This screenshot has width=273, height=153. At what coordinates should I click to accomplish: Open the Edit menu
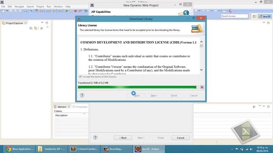click(x=10, y=6)
